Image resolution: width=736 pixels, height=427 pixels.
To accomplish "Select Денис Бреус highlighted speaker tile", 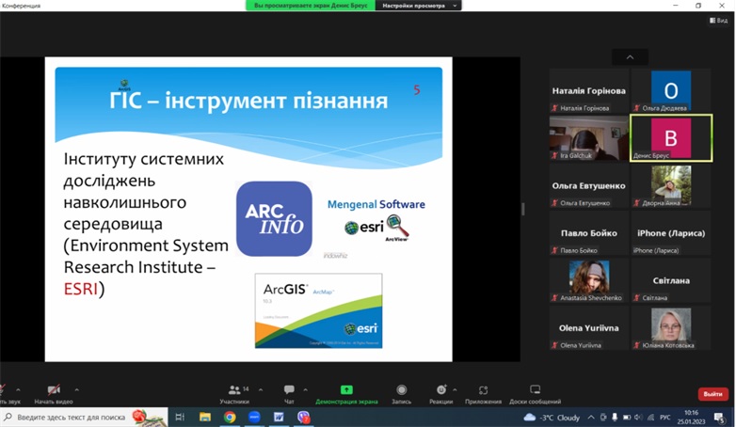I will (x=671, y=138).
